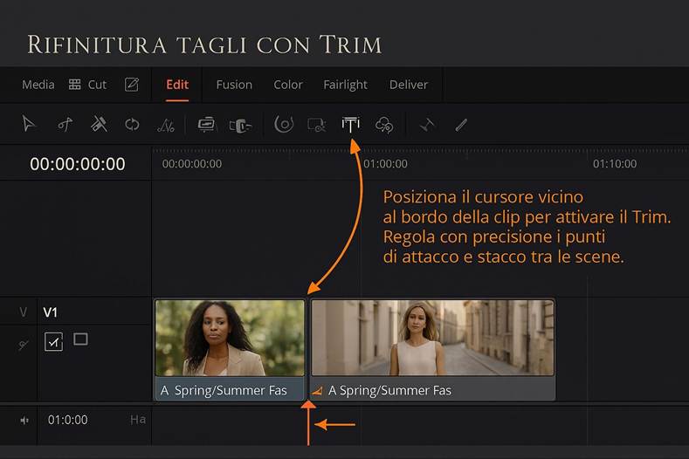Screen dimensions: 689x459
Task: Open the Fairlight page
Action: 346,85
